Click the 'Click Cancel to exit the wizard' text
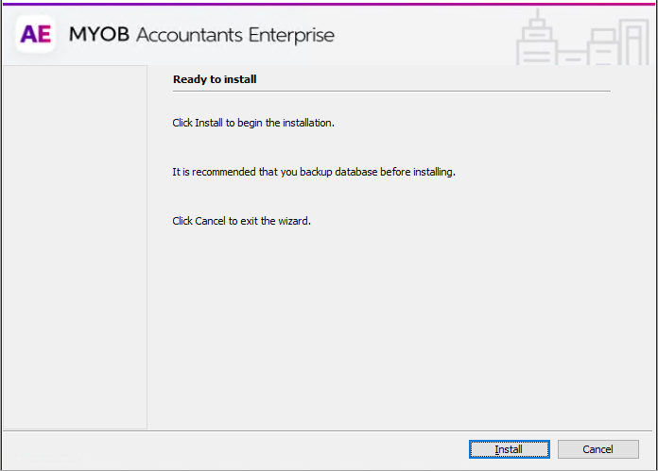Screen dimensions: 658x471 (241, 222)
